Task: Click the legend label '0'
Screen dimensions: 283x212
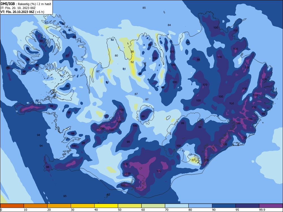Action: point(1,210)
